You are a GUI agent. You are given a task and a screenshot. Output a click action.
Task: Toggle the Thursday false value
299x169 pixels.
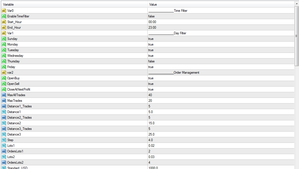[x=221, y=61]
